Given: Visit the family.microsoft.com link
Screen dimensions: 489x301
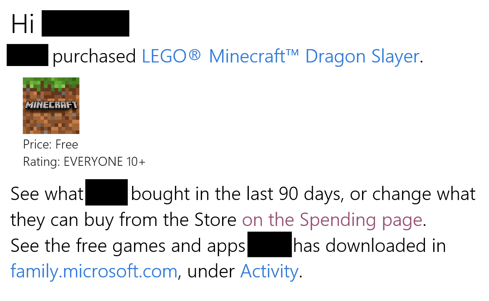Looking at the screenshot, I should click(x=94, y=271).
